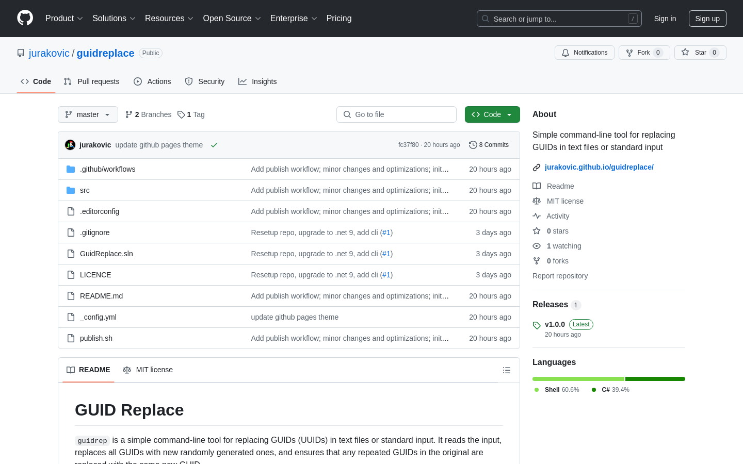
Task: Open the jurakovic owner link
Action: (x=49, y=53)
